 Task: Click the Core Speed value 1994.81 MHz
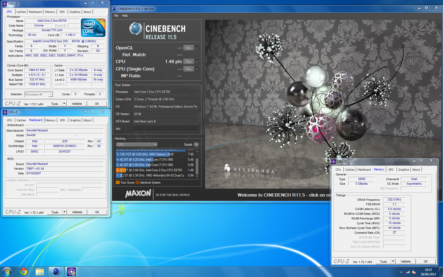37,70
